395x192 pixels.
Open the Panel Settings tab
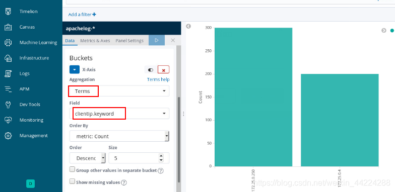point(129,40)
